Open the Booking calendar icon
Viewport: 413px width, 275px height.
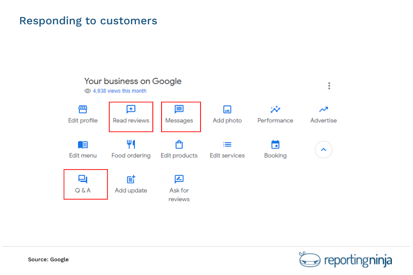(x=275, y=144)
